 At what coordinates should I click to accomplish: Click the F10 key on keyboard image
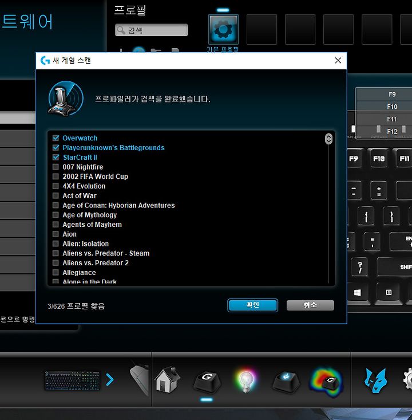pos(379,159)
